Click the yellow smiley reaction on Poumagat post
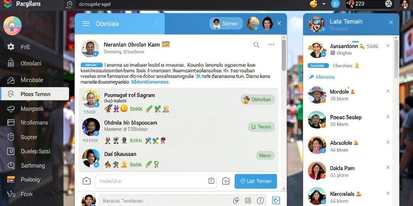The image size is (413, 206). tap(124, 108)
